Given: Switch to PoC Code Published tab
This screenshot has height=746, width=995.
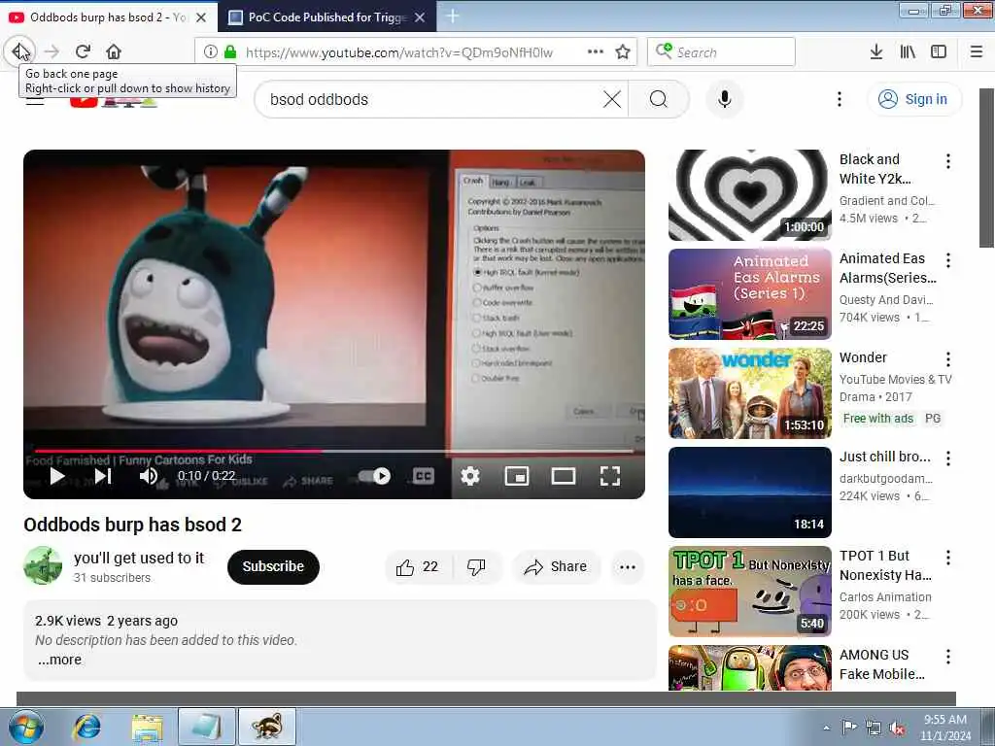Looking at the screenshot, I should point(326,17).
